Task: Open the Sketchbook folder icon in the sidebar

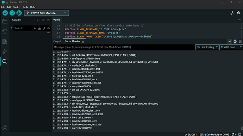Action: [x=5, y=21]
